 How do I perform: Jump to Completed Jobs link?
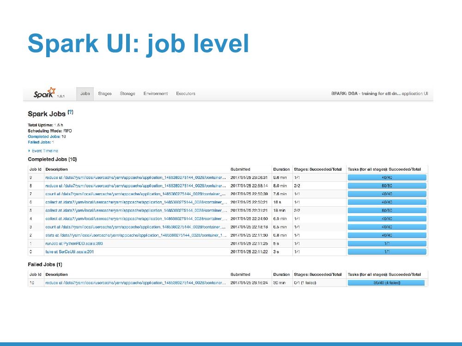coord(44,137)
